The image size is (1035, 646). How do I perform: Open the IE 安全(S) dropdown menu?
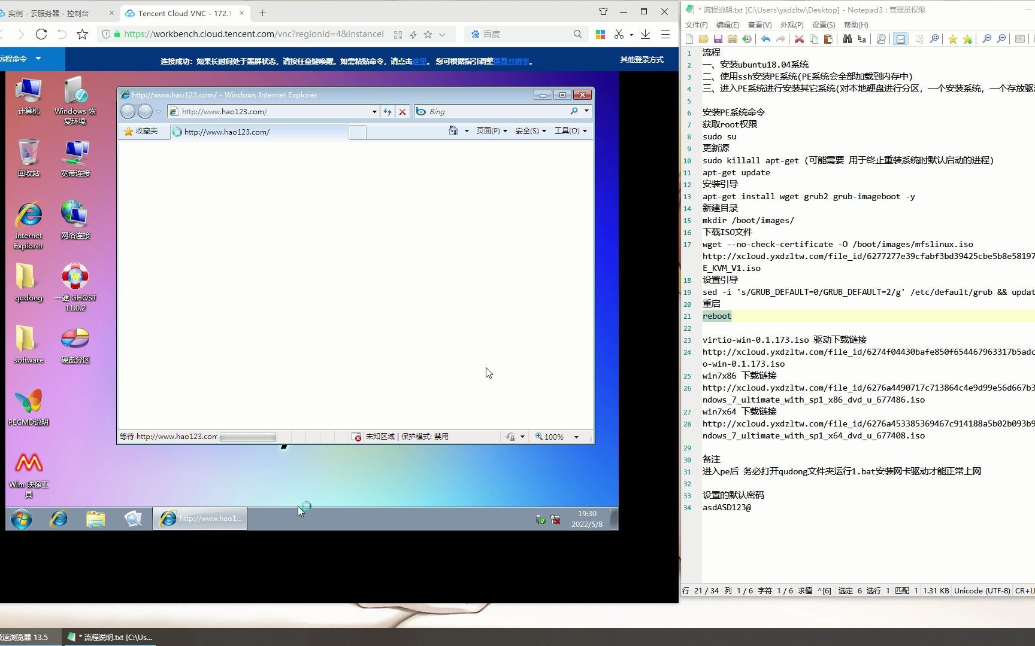[x=531, y=130]
